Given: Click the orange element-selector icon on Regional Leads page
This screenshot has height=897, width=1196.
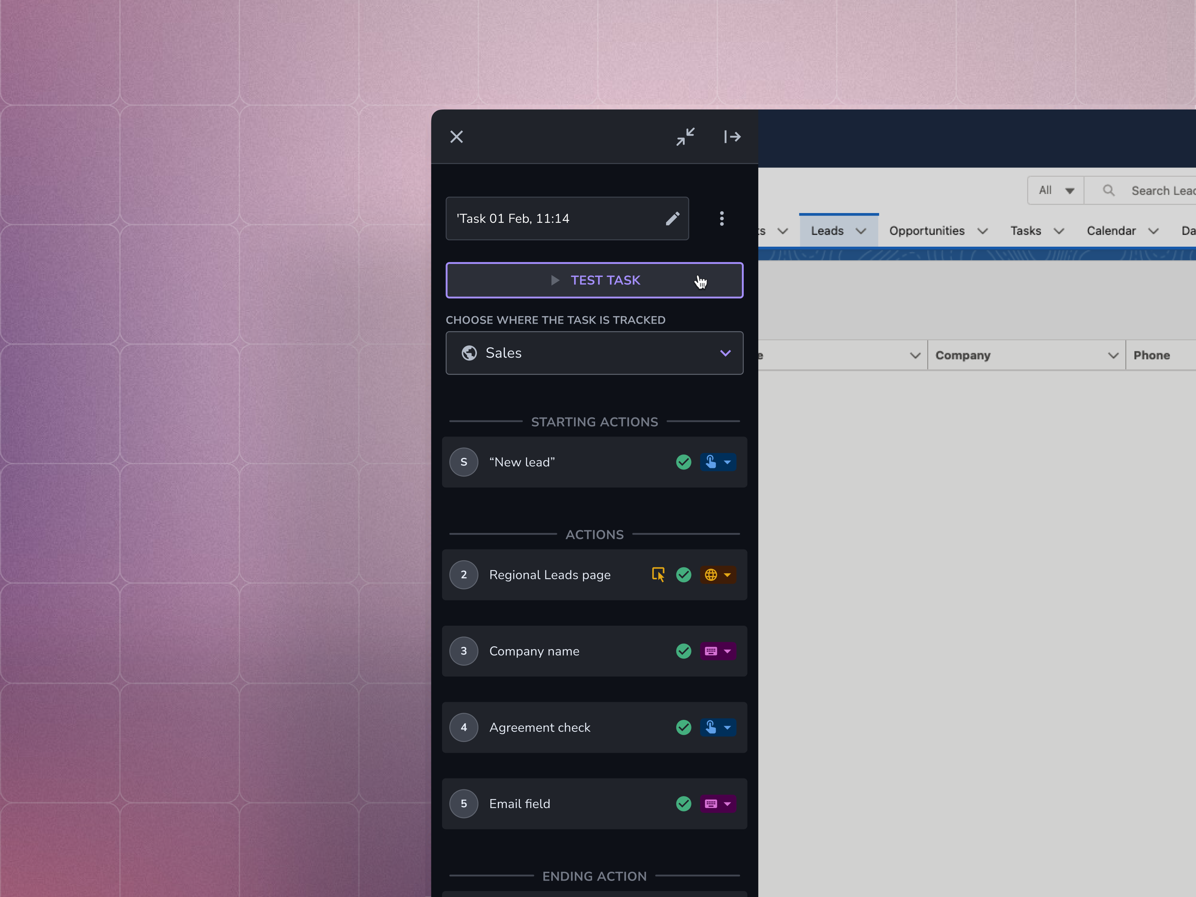Looking at the screenshot, I should click(x=658, y=574).
